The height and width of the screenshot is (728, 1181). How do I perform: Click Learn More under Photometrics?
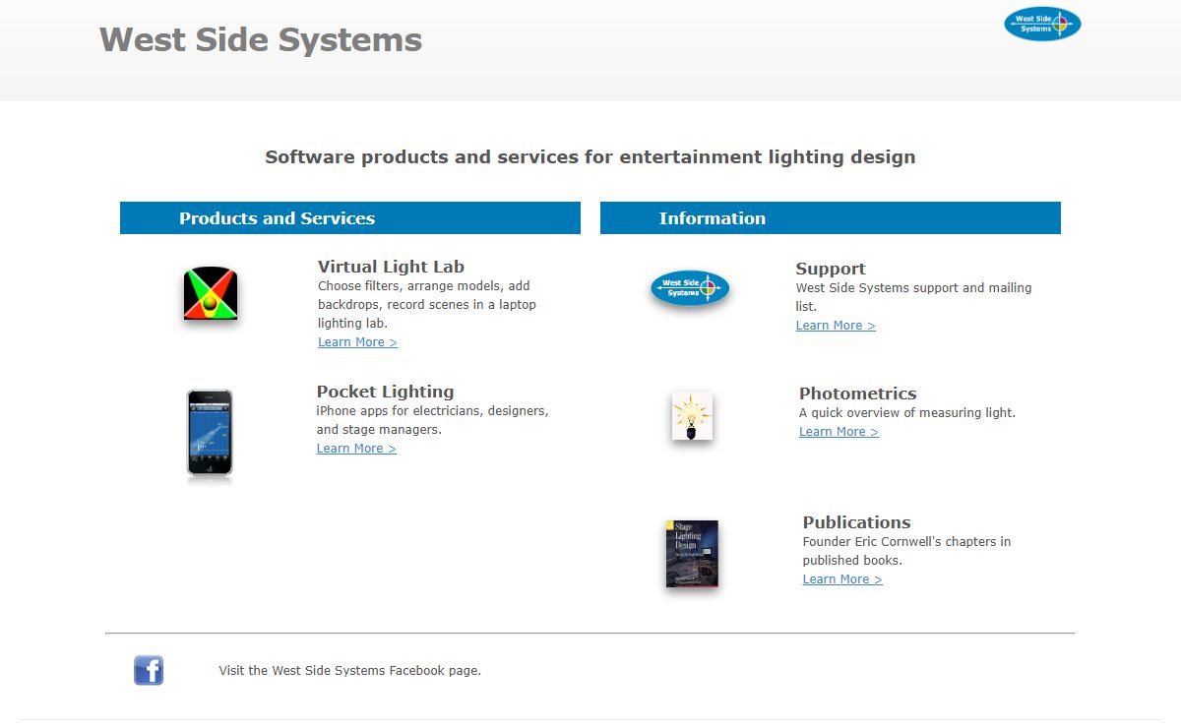coord(839,432)
